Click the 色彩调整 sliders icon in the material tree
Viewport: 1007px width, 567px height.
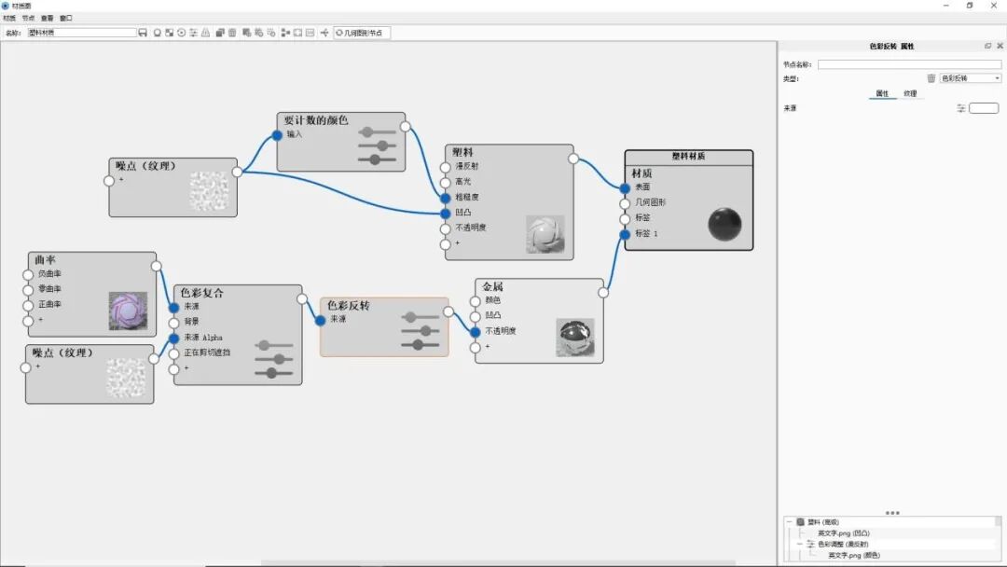tap(809, 544)
